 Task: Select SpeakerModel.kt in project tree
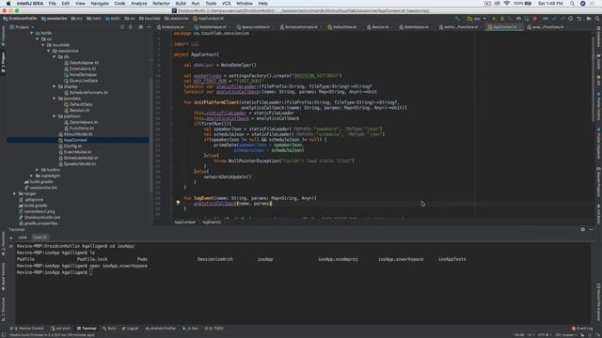tap(77, 163)
